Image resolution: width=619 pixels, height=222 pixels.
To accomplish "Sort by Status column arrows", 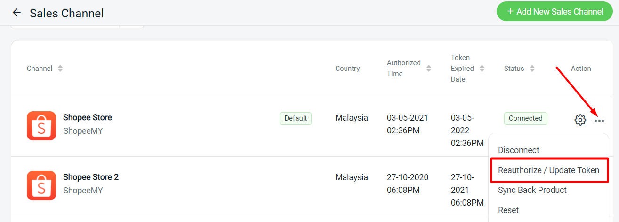I will (532, 69).
